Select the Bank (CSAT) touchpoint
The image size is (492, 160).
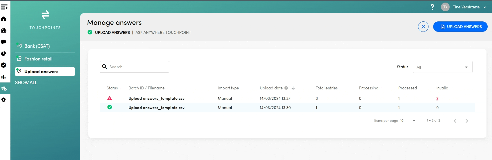pyautogui.click(x=37, y=46)
